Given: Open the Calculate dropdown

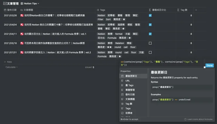Looking at the screenshot, I should tap(12, 67).
